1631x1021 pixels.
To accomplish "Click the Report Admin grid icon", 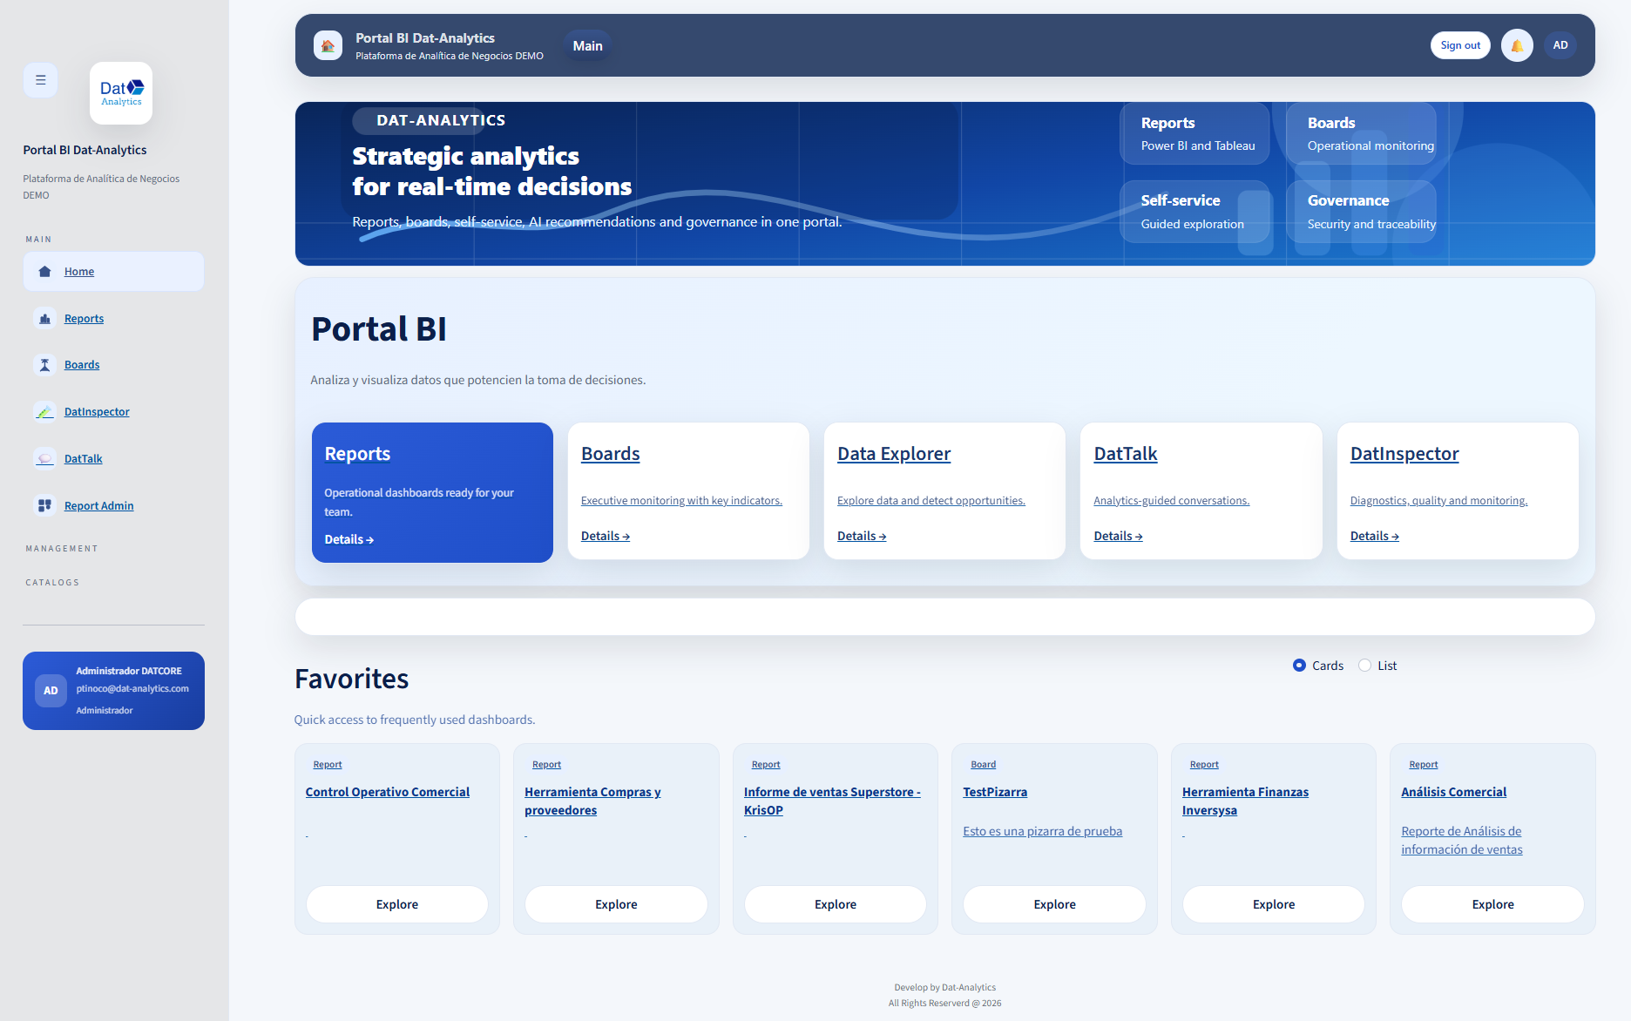I will click(x=45, y=505).
